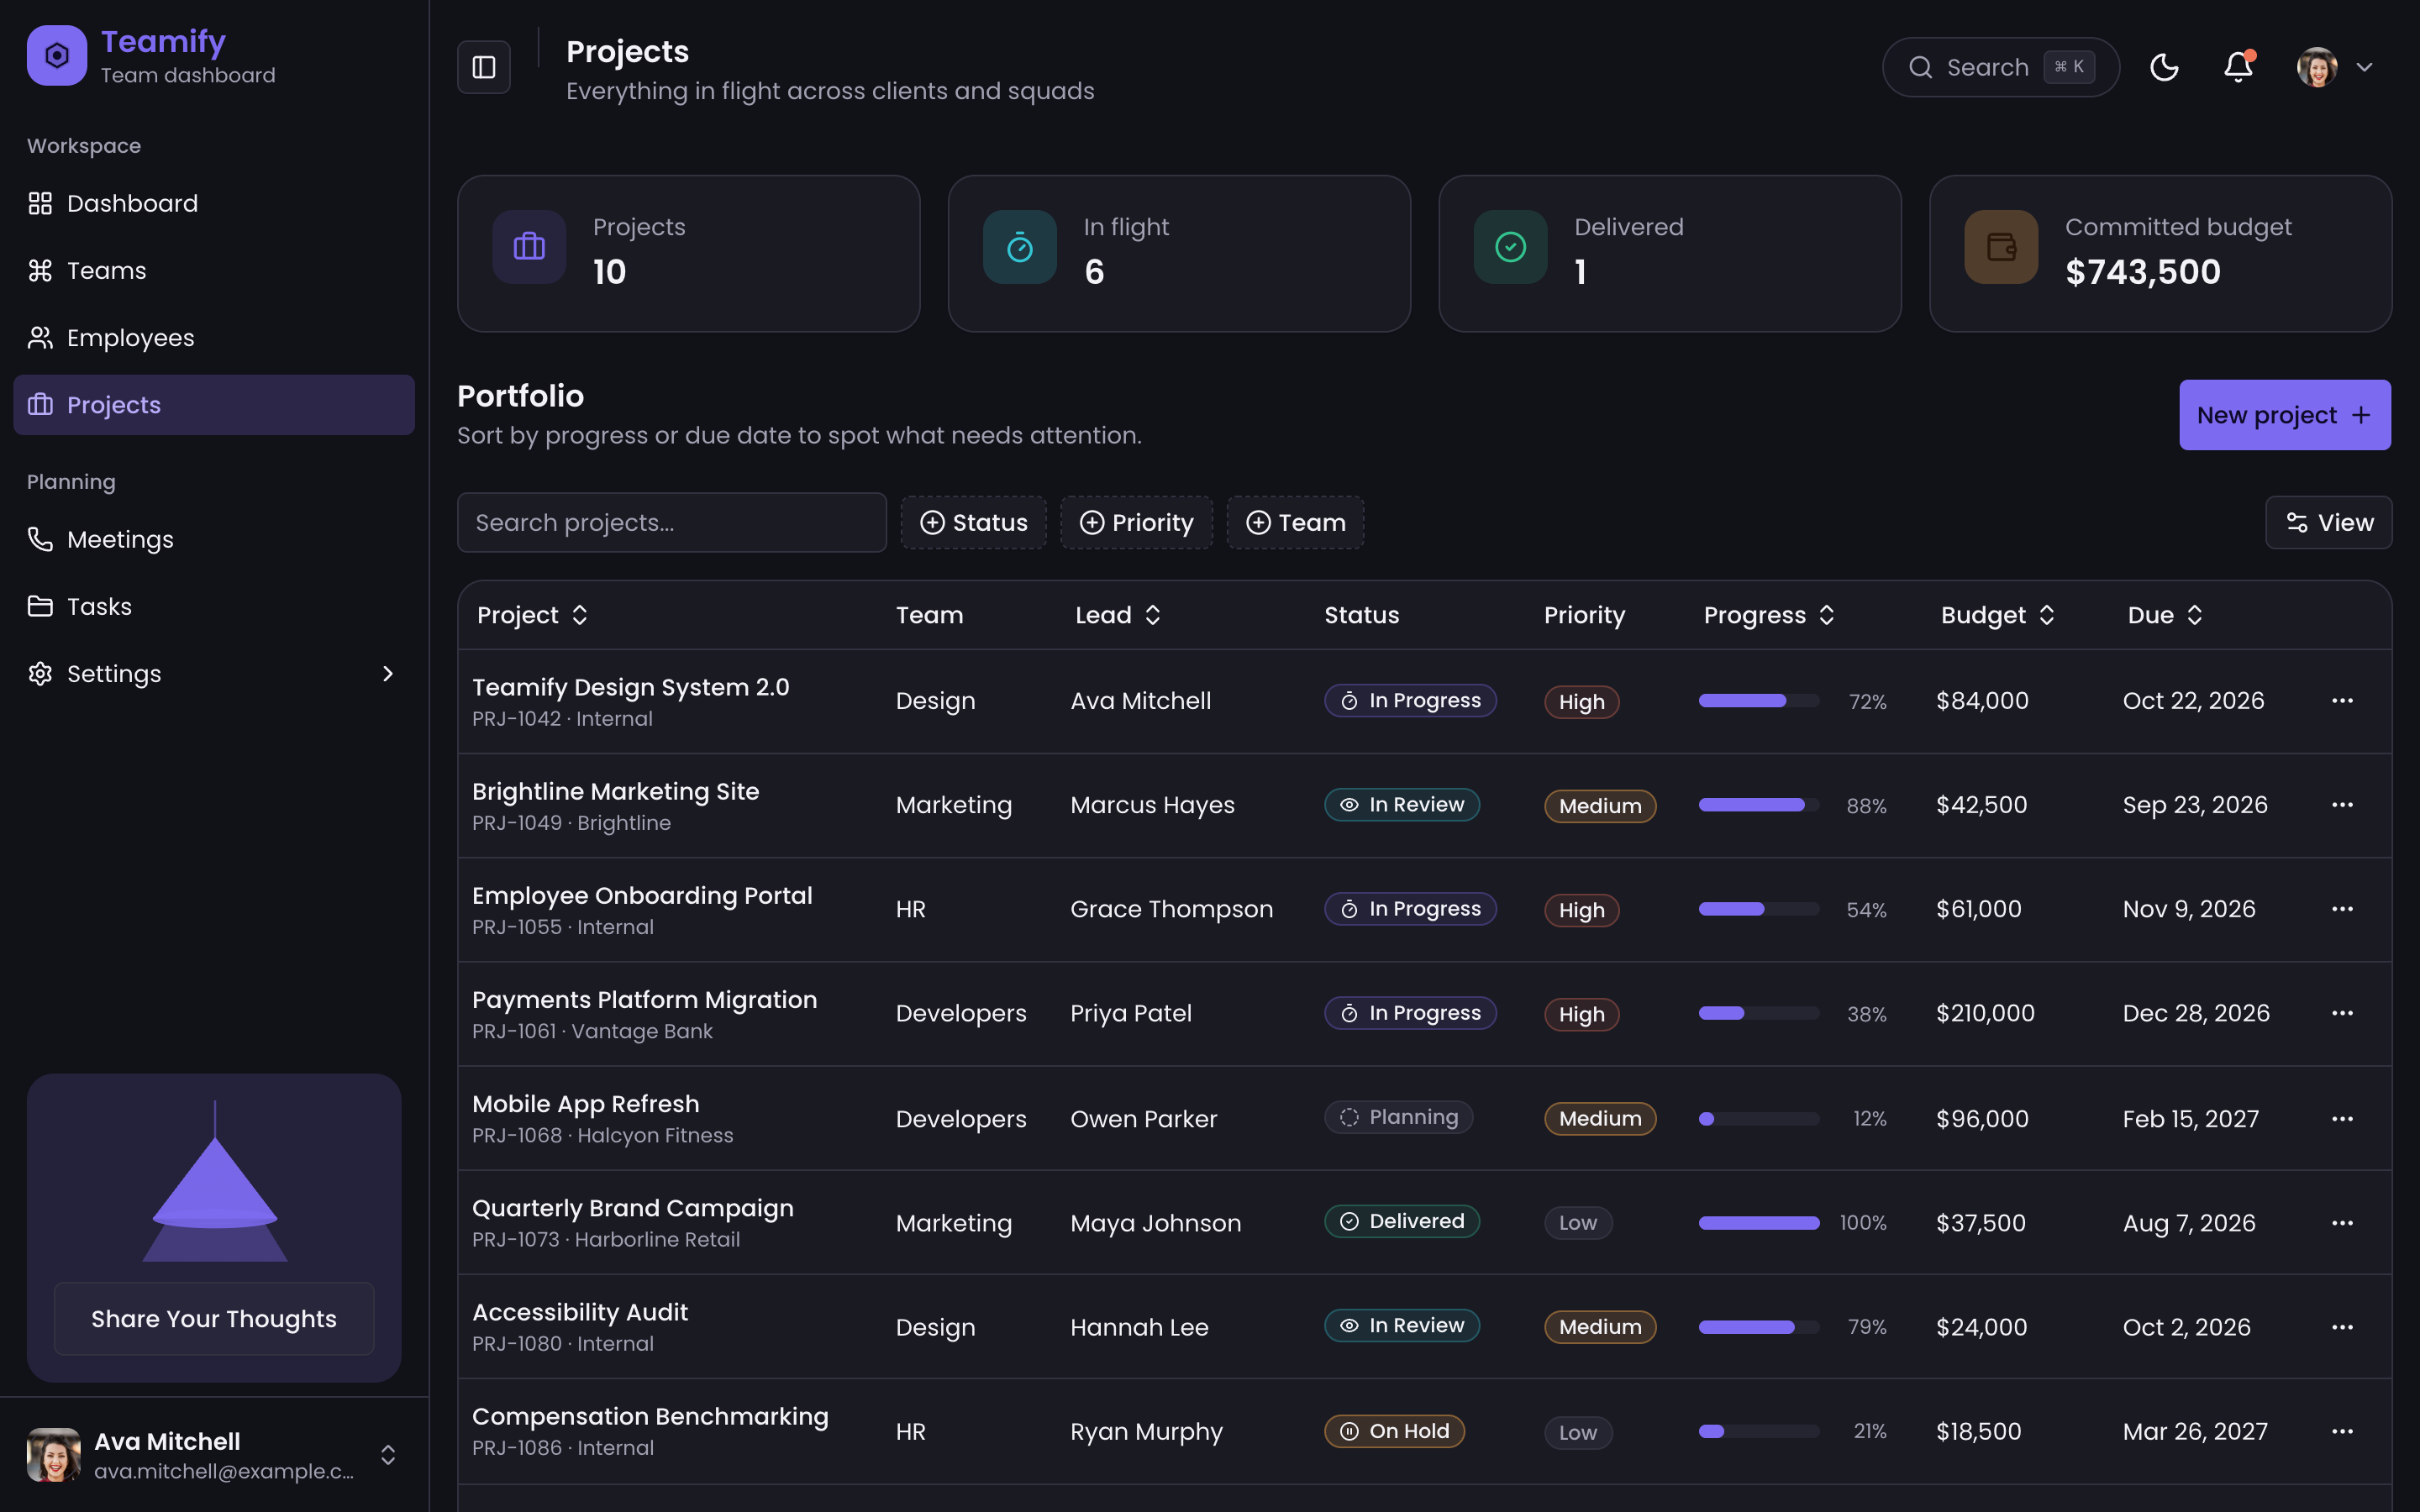Viewport: 2420px width, 1512px height.
Task: Click In Progress badge for Teamify Design System 2.0
Action: coord(1410,700)
